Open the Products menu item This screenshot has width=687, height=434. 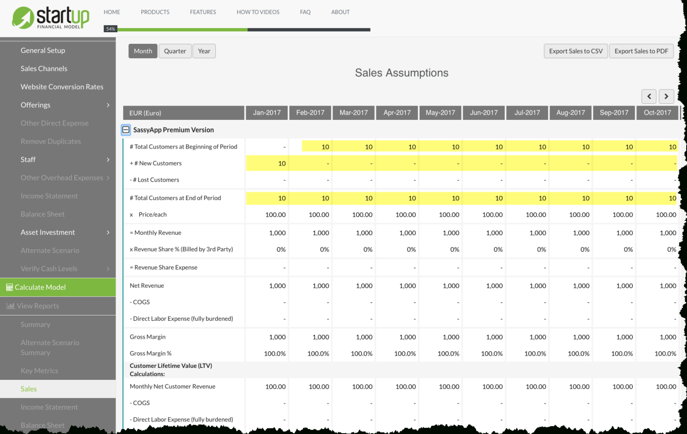click(x=155, y=12)
